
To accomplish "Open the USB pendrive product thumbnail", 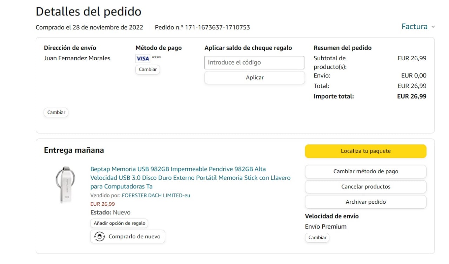I will click(x=65, y=184).
